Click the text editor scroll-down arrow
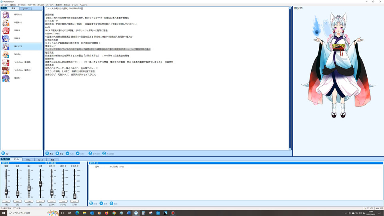The width and height of the screenshot is (384, 216). coord(290,149)
